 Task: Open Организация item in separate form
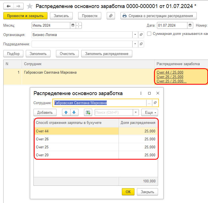pos(141,35)
